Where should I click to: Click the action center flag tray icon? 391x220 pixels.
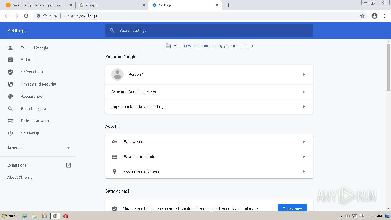pos(362,216)
